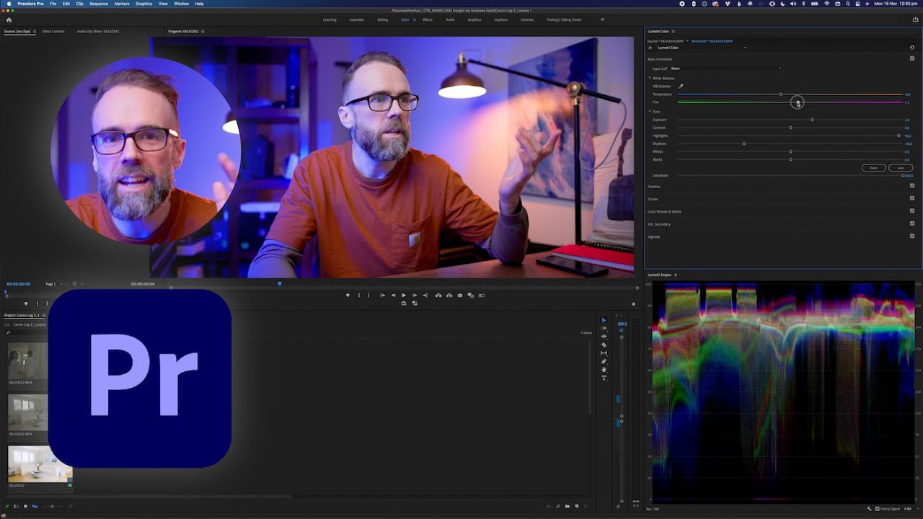Select the Track Select Forward tool

coord(604,328)
